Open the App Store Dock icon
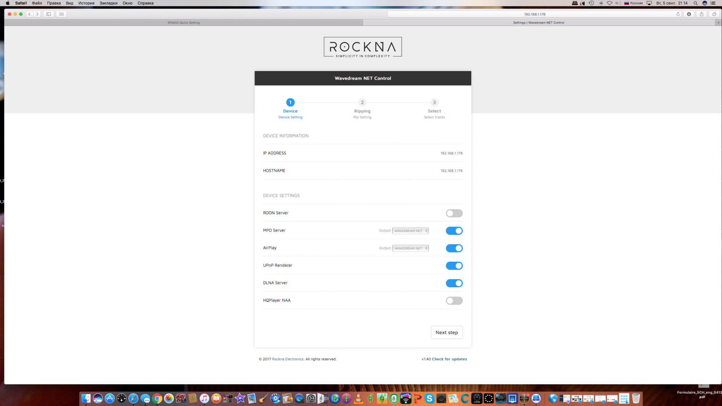722x406 pixels. coord(110,398)
